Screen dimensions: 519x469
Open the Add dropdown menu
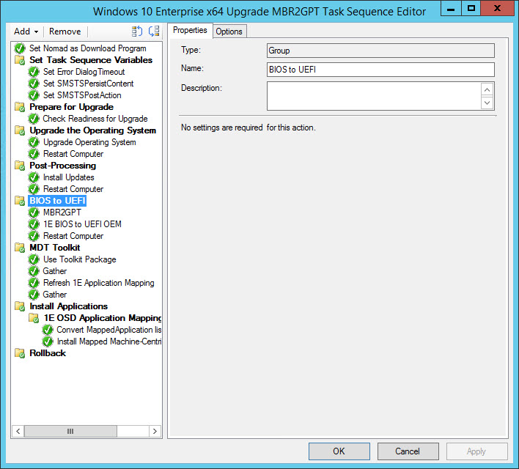[x=26, y=32]
